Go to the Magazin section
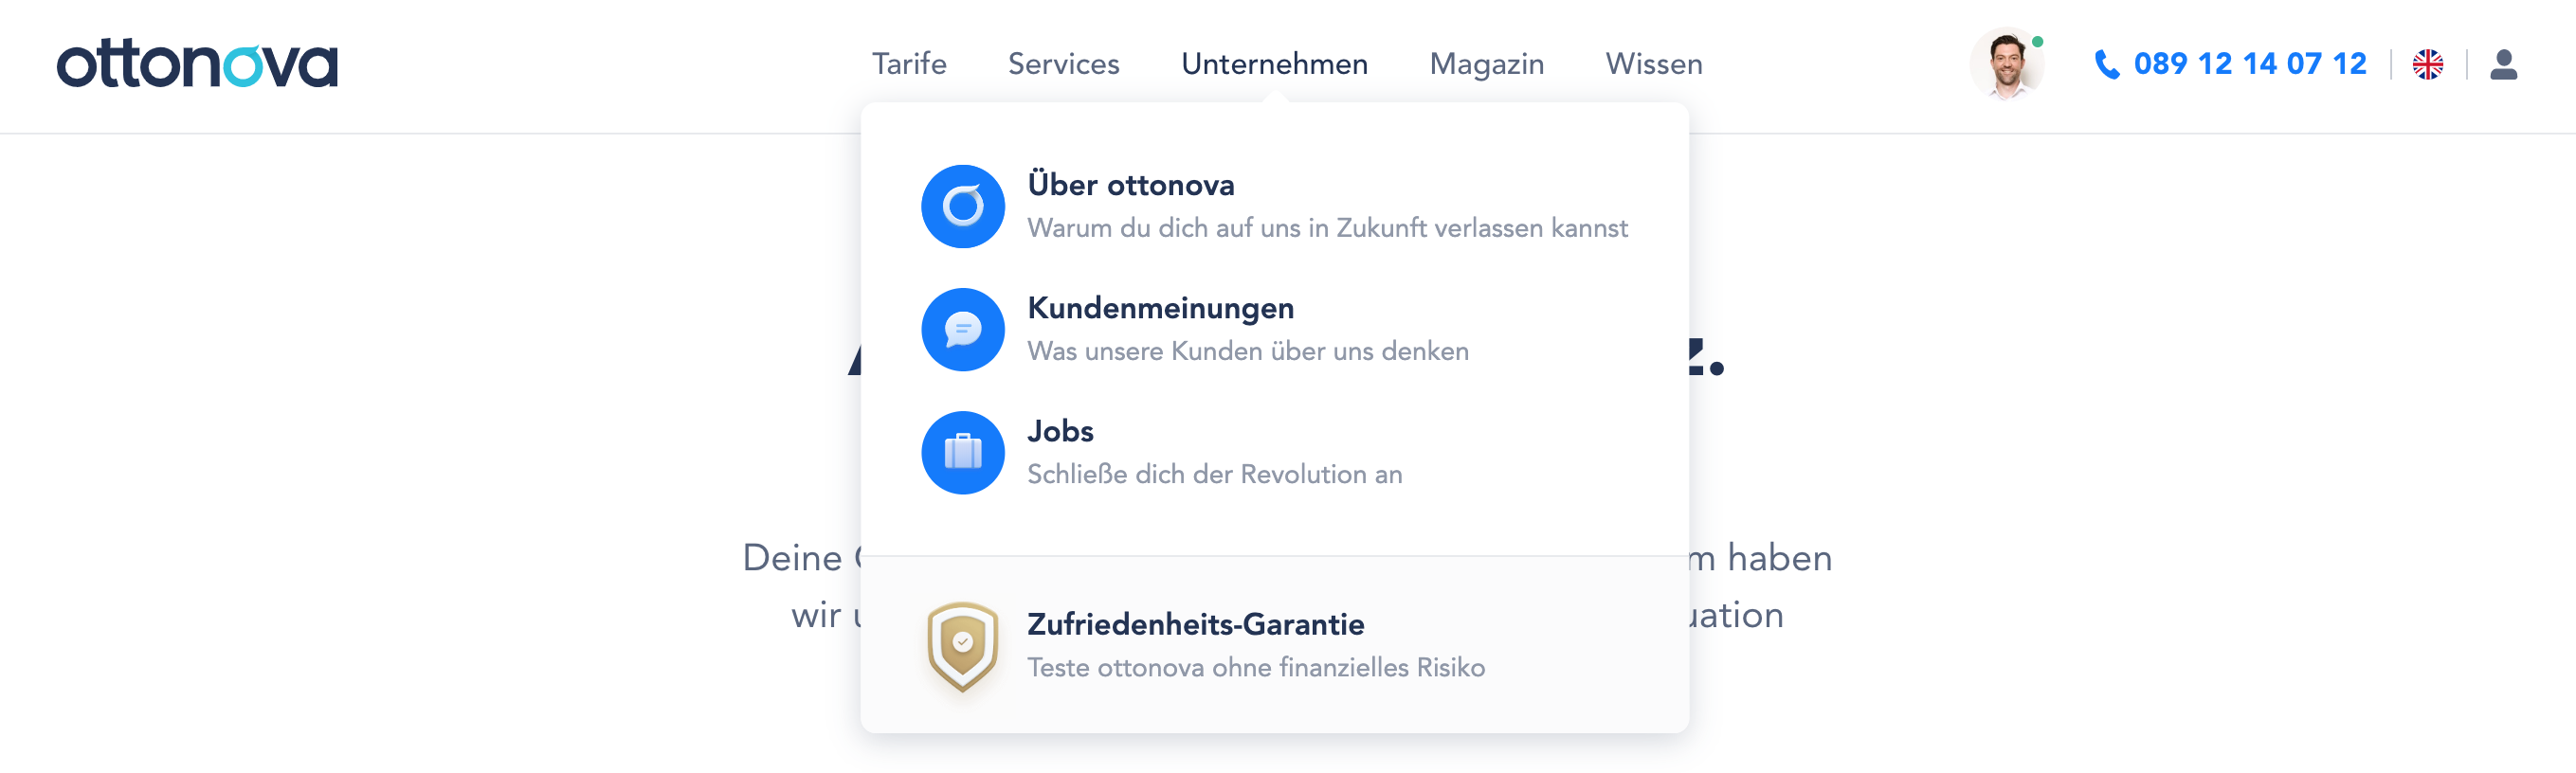2576x773 pixels. 1486,64
